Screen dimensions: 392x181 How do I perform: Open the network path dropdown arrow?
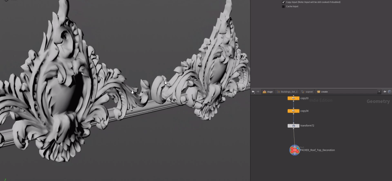click(x=379, y=92)
